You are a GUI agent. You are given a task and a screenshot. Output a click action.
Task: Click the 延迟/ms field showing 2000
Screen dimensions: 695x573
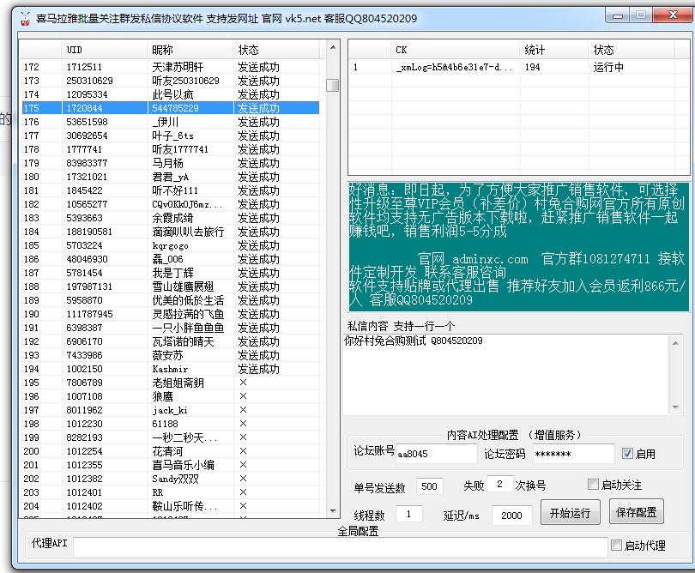click(x=511, y=515)
